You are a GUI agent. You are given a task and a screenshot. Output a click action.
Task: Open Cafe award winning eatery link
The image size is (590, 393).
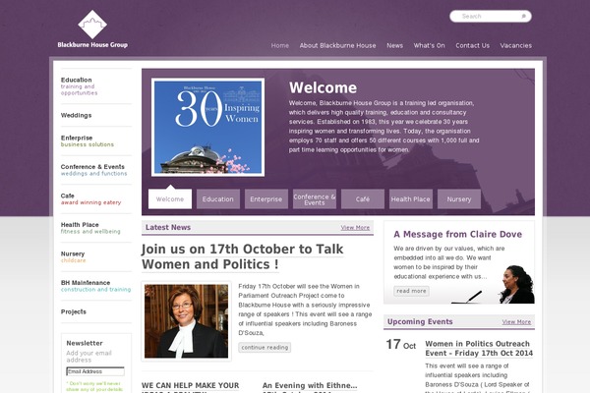click(x=96, y=198)
